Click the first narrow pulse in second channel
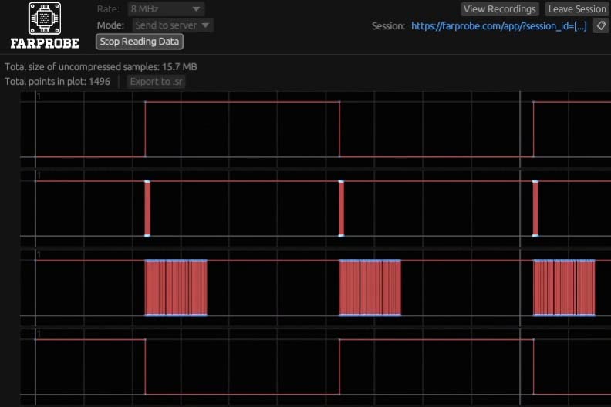Viewport: 611px width, 407px height. [x=147, y=208]
